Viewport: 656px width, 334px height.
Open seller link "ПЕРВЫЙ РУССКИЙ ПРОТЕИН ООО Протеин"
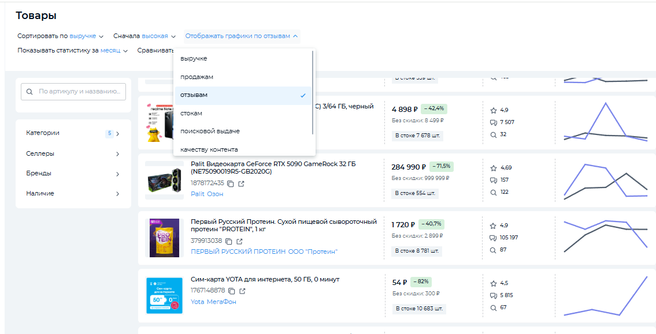pyautogui.click(x=264, y=252)
